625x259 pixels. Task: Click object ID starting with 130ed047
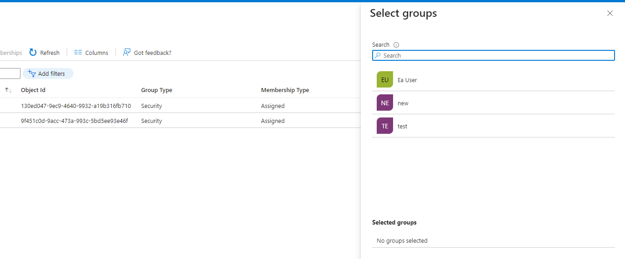pos(76,106)
